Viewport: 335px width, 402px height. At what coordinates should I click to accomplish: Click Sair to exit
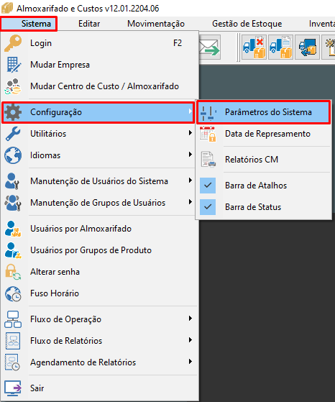[99, 388]
